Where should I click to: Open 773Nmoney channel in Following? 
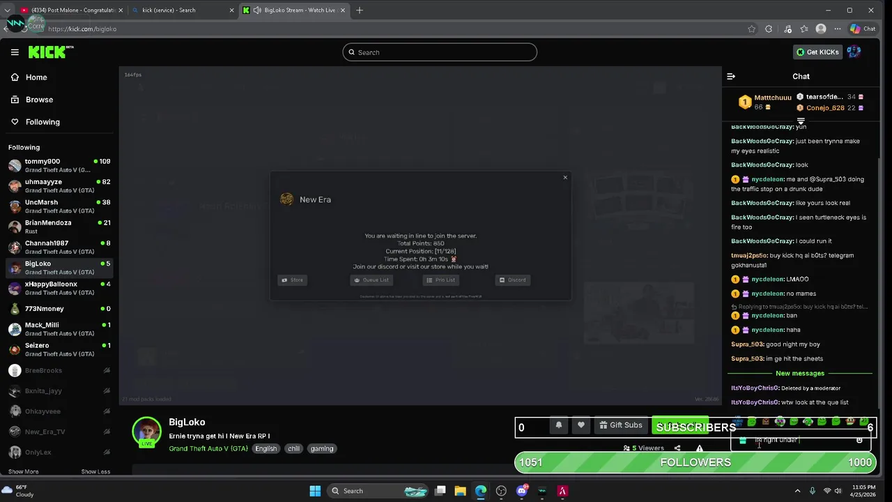pos(59,308)
